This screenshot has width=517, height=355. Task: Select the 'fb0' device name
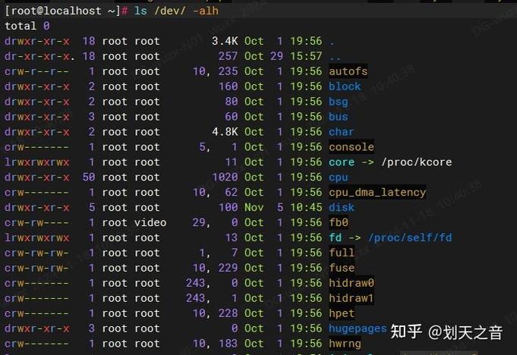pyautogui.click(x=338, y=222)
